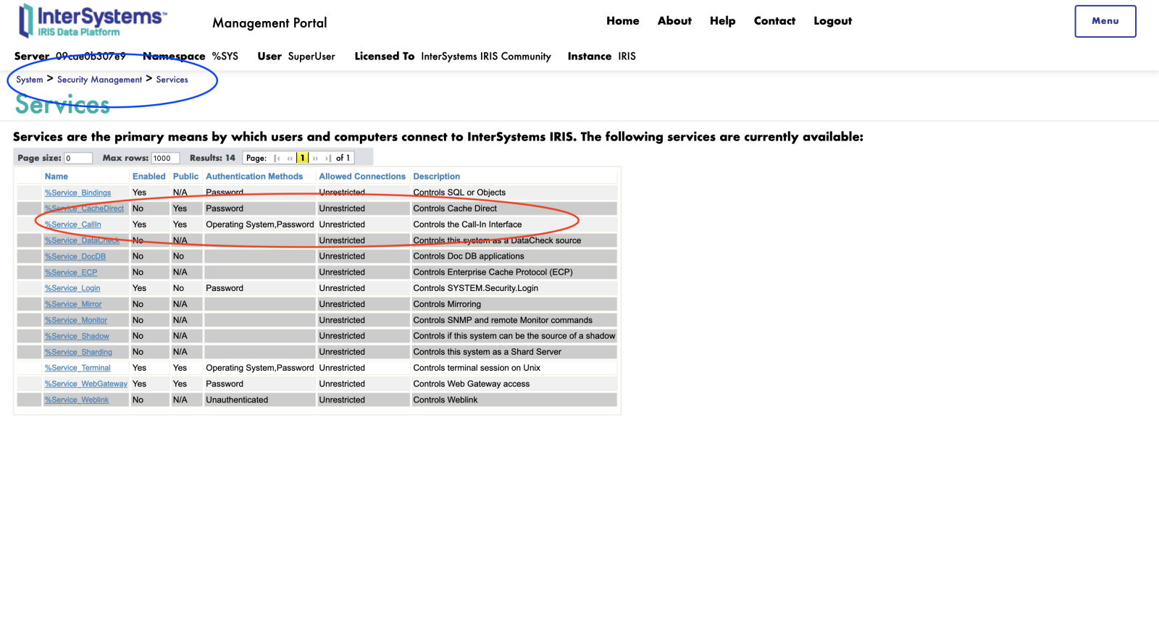The image size is (1159, 619).
Task: Go to next page of results
Action: [315, 159]
